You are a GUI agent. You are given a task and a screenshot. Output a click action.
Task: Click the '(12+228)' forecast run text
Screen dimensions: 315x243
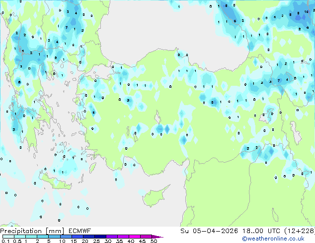pyautogui.click(x=300, y=231)
